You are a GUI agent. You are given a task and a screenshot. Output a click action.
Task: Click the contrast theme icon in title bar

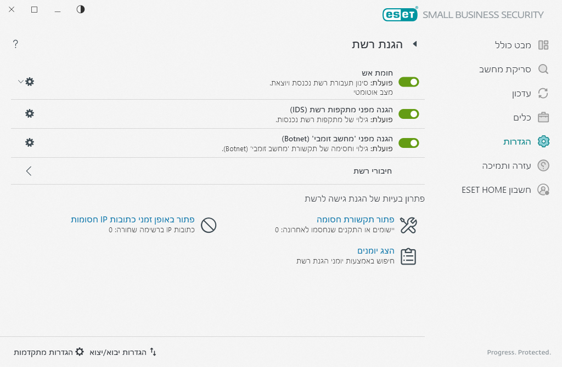pyautogui.click(x=81, y=9)
